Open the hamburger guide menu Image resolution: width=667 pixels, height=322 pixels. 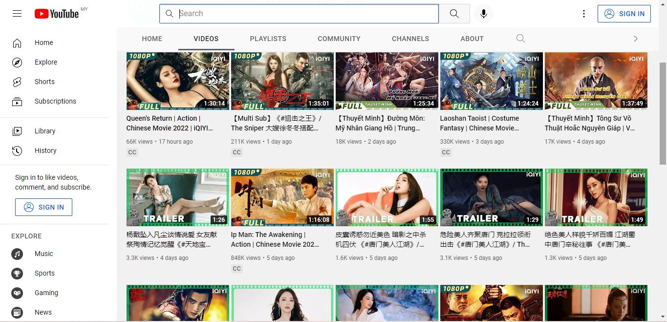pyautogui.click(x=17, y=14)
